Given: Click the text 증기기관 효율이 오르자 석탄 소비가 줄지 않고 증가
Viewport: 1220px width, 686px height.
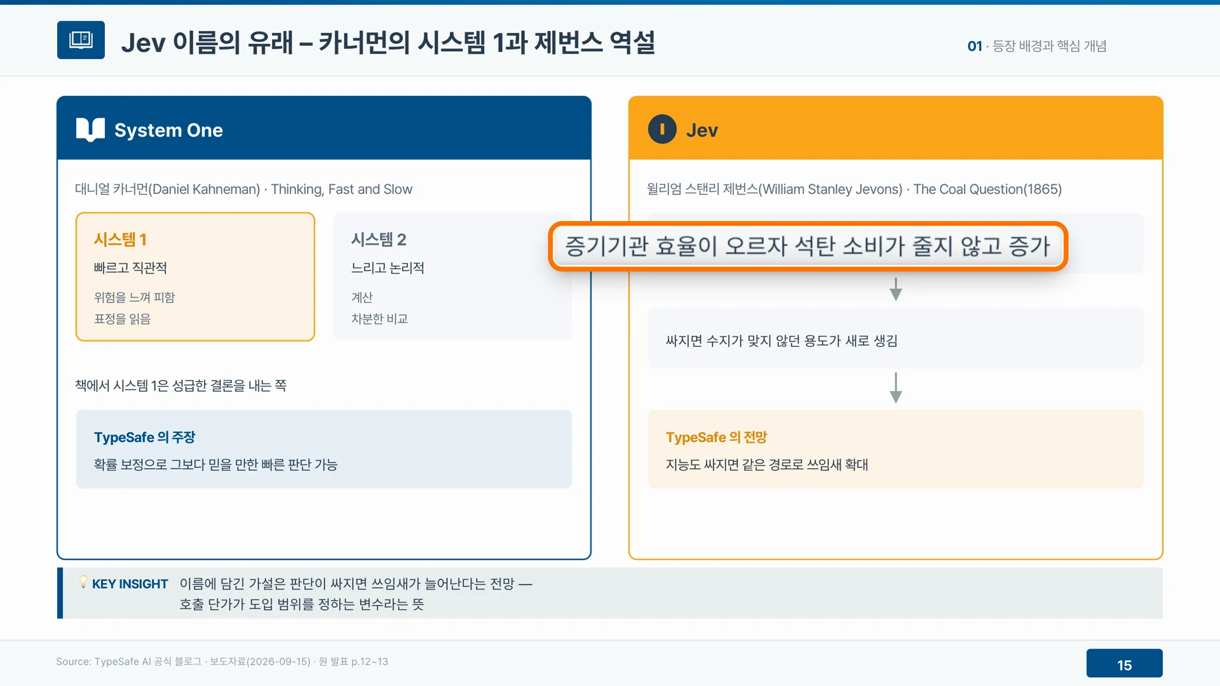Looking at the screenshot, I should pos(808,246).
